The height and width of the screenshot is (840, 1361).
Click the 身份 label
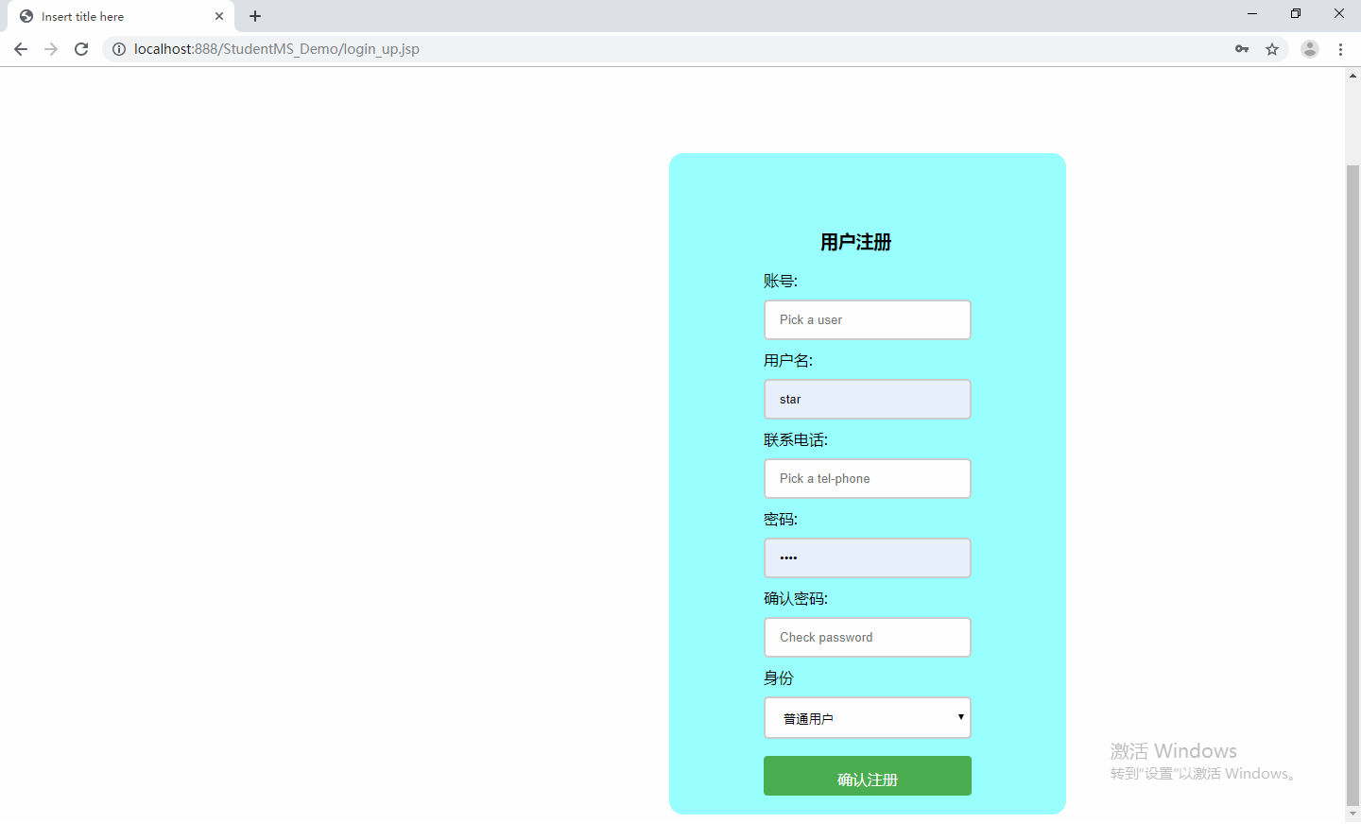click(x=779, y=678)
